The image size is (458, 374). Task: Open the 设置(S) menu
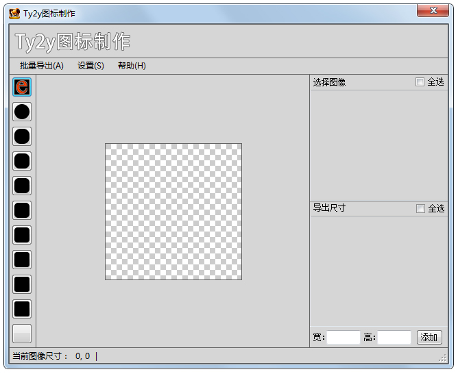91,66
